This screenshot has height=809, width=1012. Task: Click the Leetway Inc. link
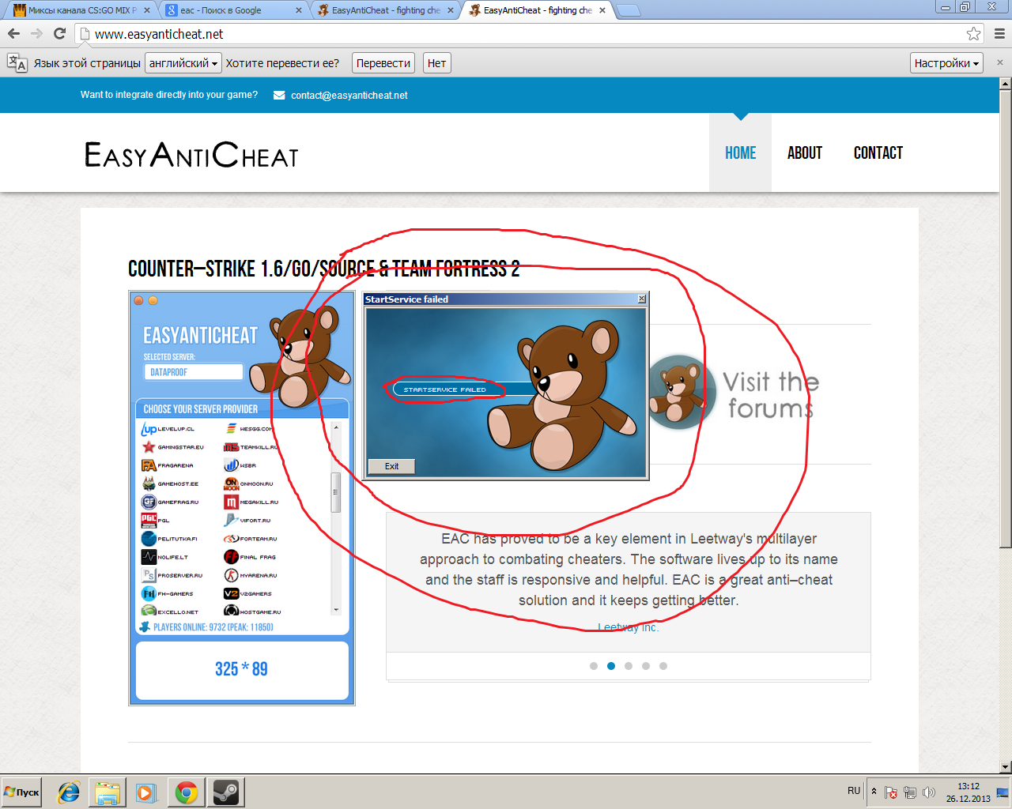628,627
